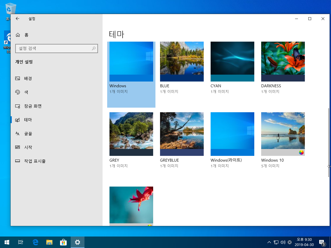Image resolution: width=331 pixels, height=248 pixels.
Task: Open the clock showing 오후 9:30
Action: (304, 242)
